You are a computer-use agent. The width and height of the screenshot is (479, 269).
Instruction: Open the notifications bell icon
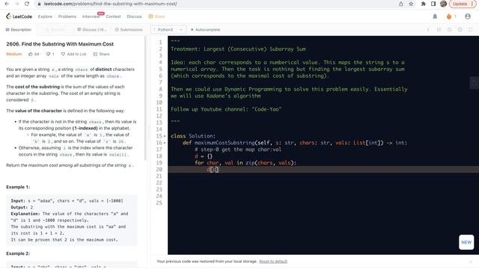coord(435,16)
